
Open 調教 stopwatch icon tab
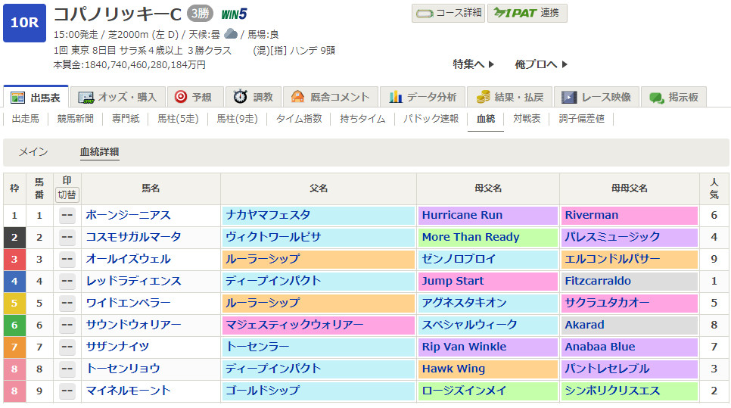point(240,97)
